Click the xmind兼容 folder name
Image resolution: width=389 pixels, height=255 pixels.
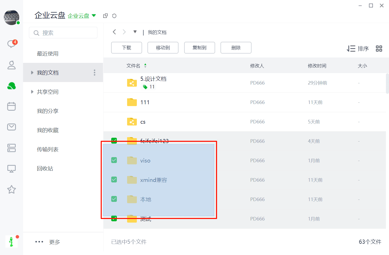pyautogui.click(x=153, y=180)
